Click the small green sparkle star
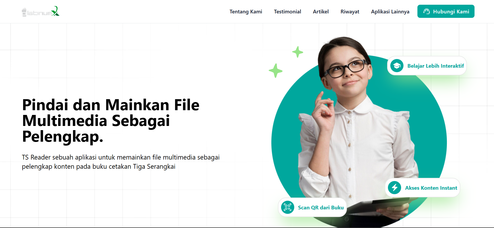 pyautogui.click(x=298, y=52)
